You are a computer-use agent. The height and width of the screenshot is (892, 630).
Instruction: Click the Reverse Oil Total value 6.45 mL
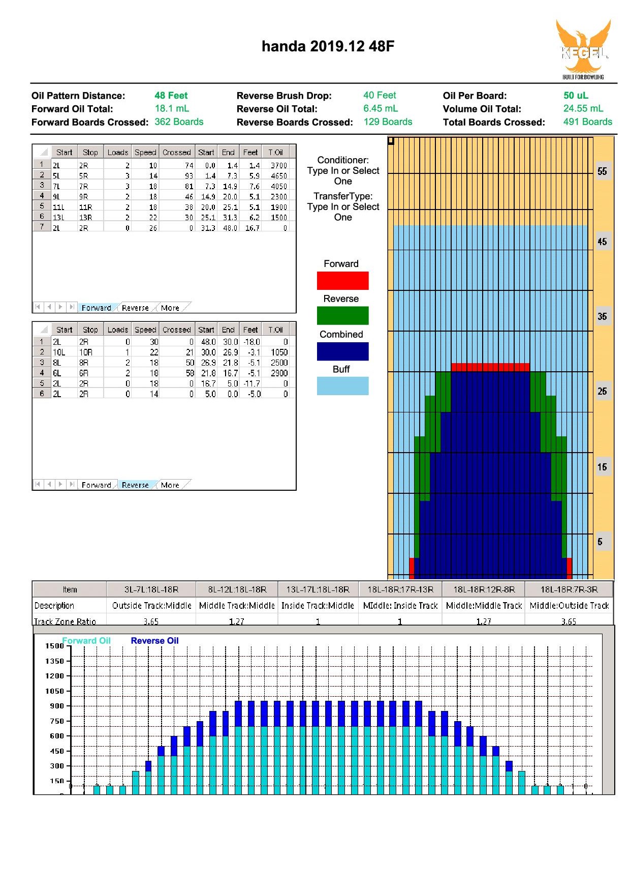point(381,108)
